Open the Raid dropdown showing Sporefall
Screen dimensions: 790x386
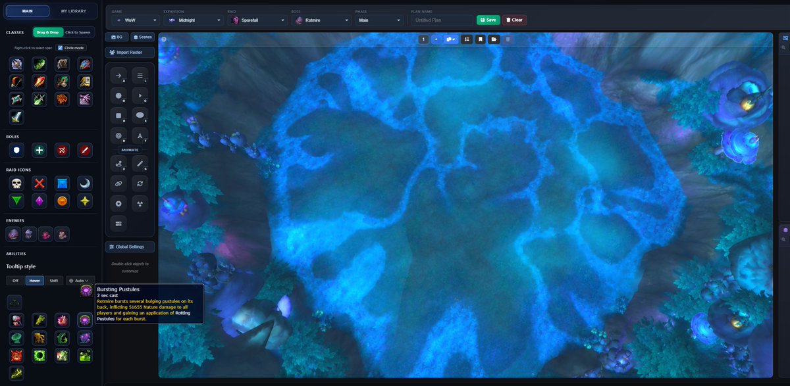[257, 20]
